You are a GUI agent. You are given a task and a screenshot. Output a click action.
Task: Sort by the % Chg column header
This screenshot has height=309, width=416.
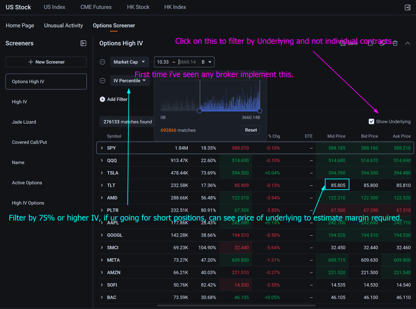274,136
